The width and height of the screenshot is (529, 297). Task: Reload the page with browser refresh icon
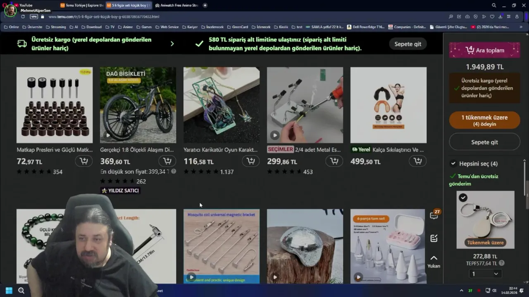tap(23, 16)
